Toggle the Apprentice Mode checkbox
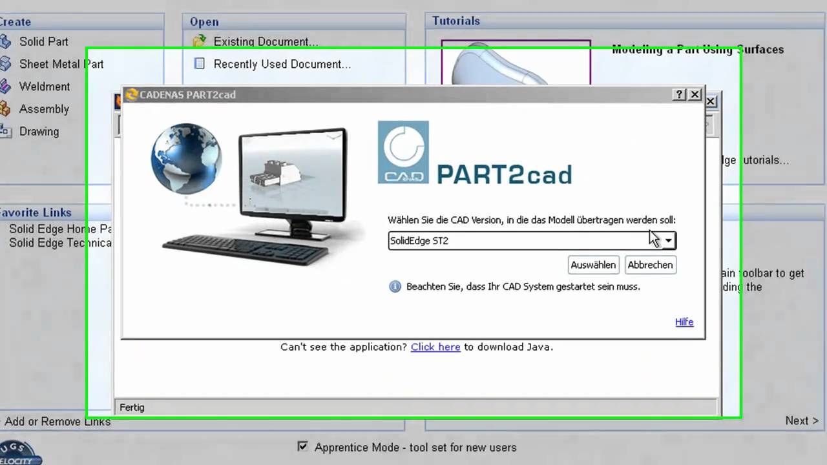This screenshot has height=465, width=827. pyautogui.click(x=302, y=446)
